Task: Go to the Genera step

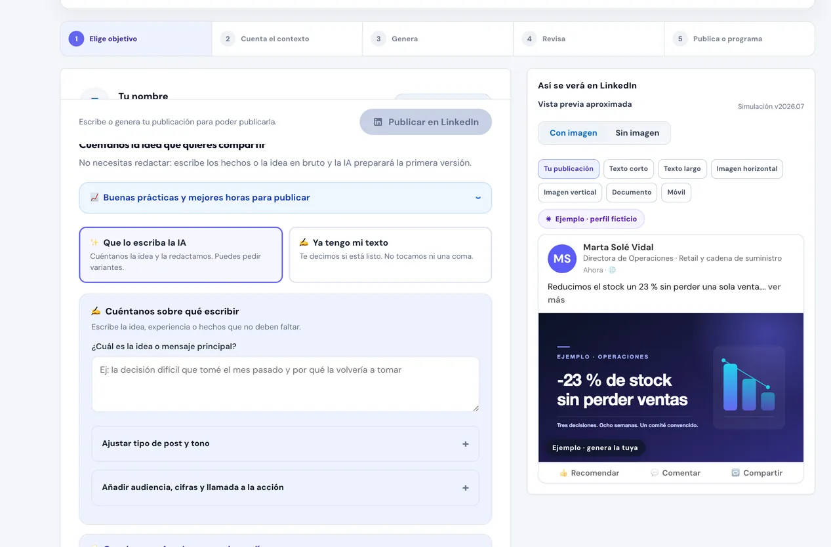Action: tap(438, 39)
